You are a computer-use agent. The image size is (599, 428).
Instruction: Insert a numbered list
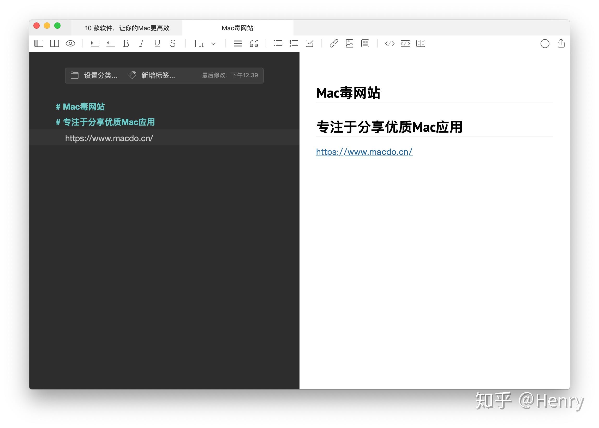click(294, 43)
